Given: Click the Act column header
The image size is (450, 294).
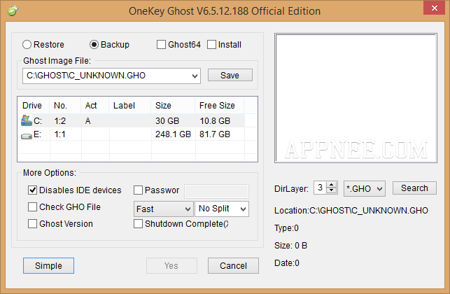Looking at the screenshot, I should click(x=94, y=106).
